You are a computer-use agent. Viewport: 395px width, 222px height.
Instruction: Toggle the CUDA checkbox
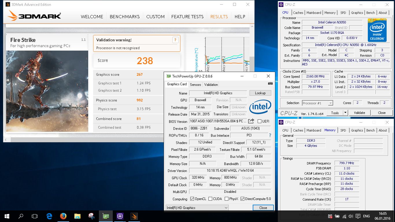tap(210, 199)
